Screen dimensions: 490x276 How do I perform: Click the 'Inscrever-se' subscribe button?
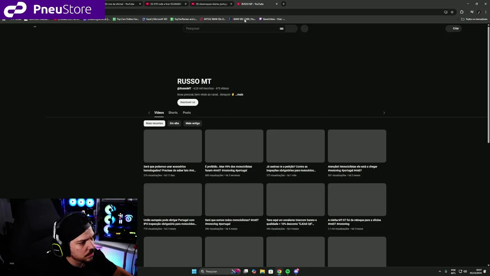click(x=188, y=102)
